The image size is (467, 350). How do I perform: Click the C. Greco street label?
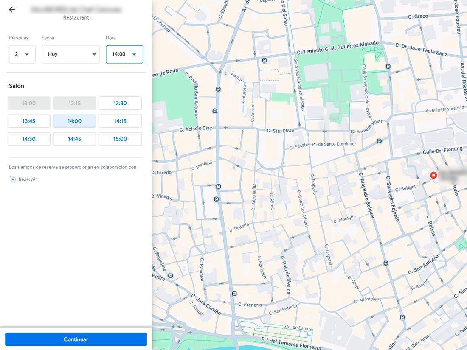(x=418, y=17)
